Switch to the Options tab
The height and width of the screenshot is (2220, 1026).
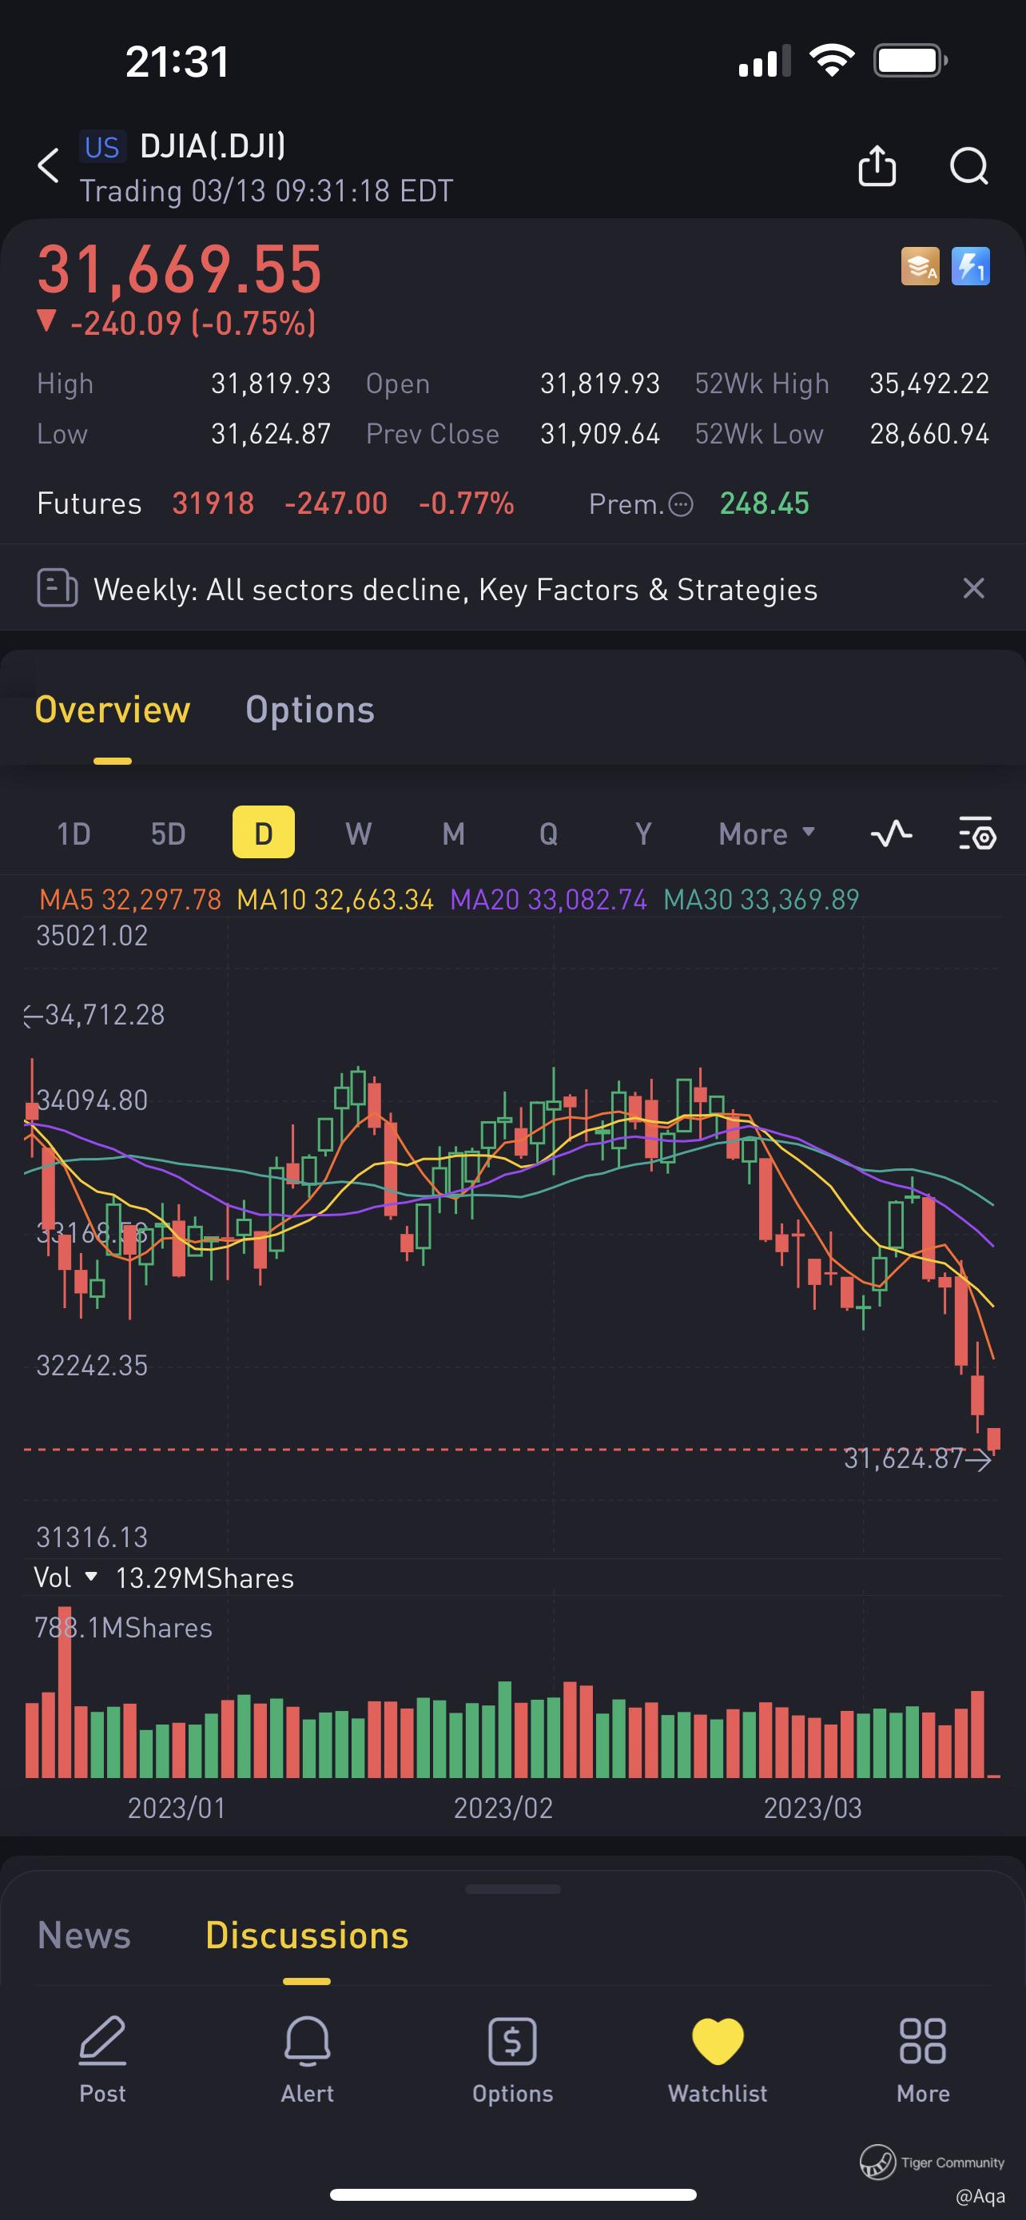[310, 710]
